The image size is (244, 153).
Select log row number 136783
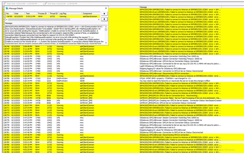click(x=123, y=137)
